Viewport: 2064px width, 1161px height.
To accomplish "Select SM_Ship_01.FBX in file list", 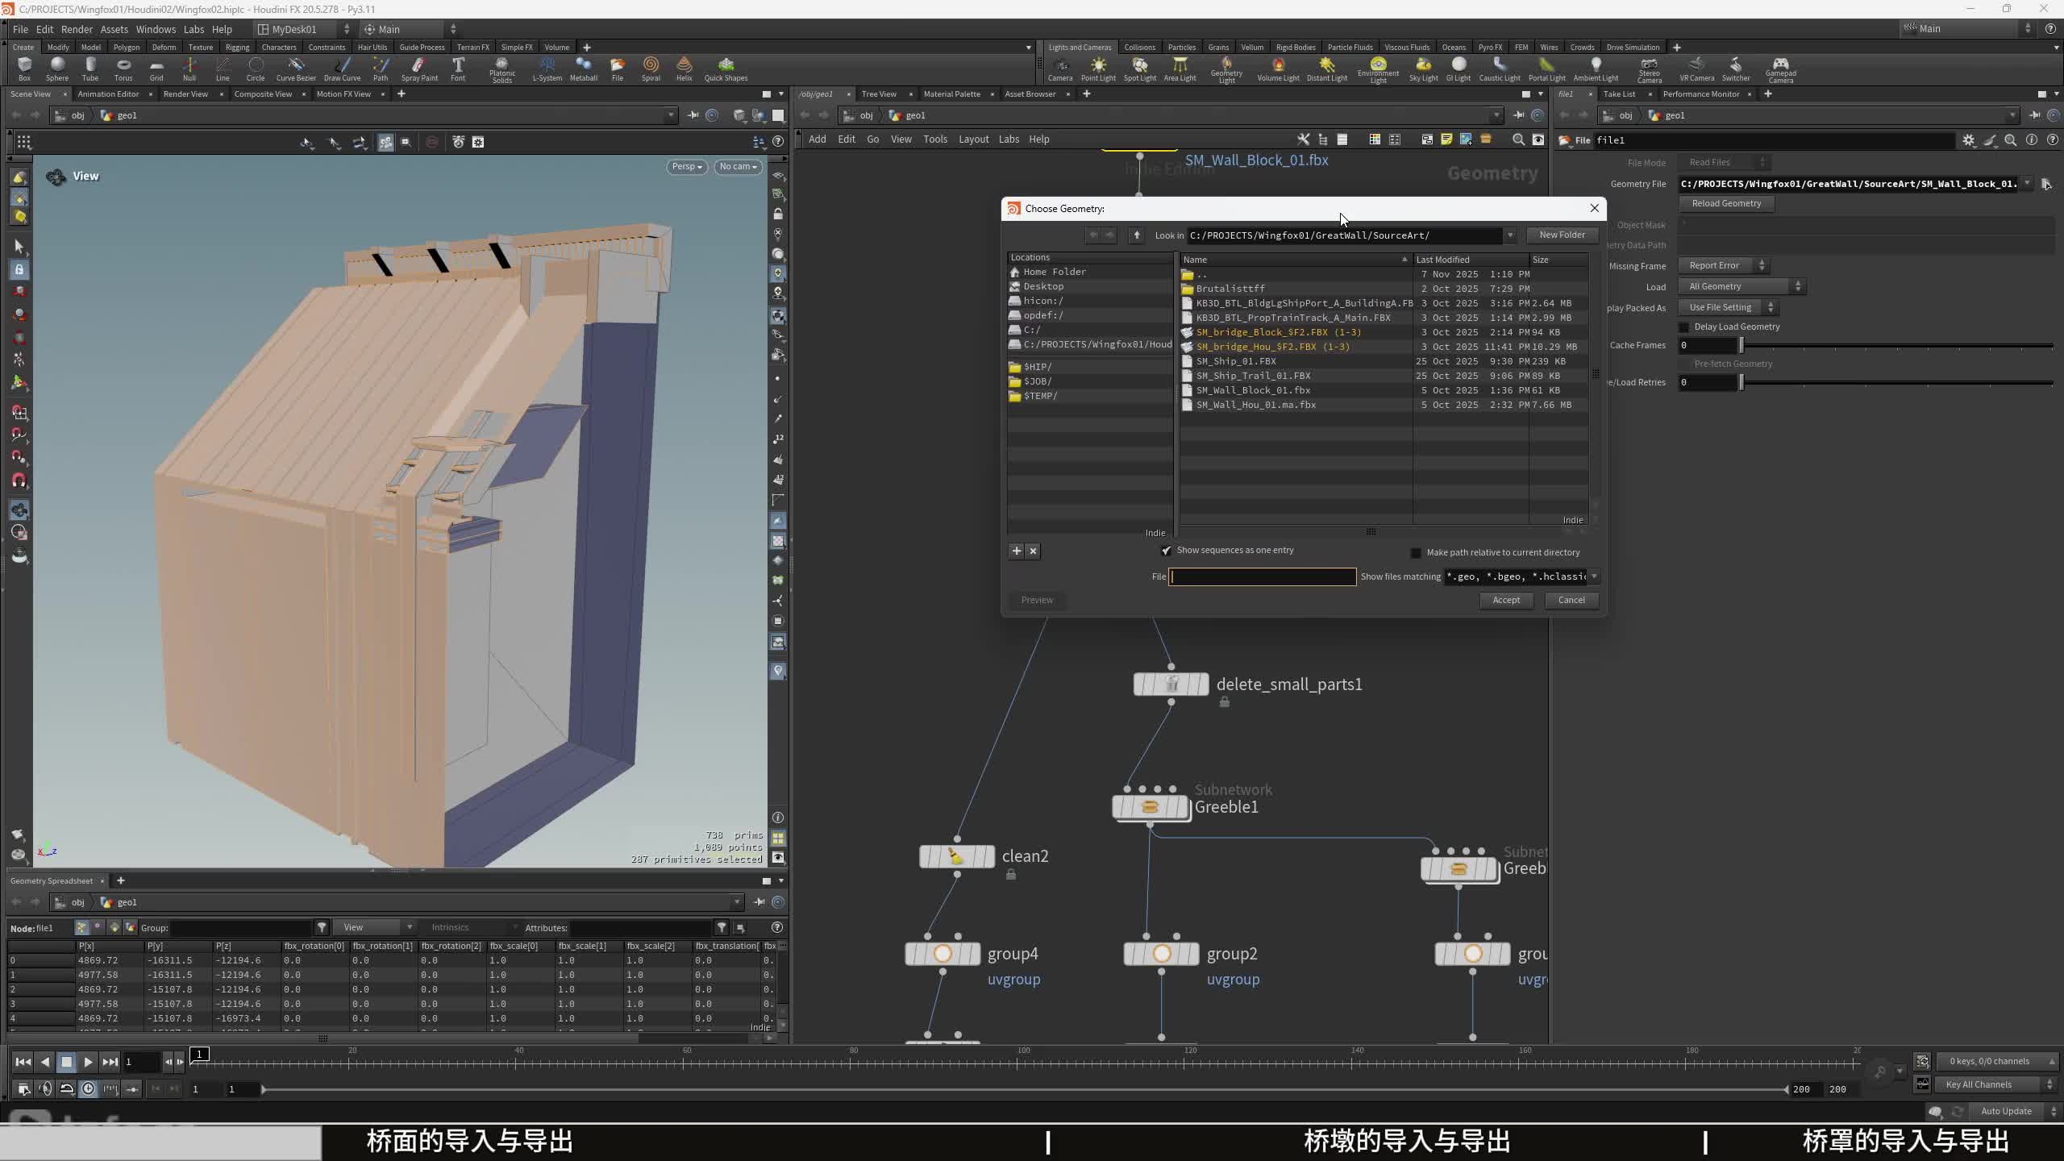I will tap(1235, 361).
